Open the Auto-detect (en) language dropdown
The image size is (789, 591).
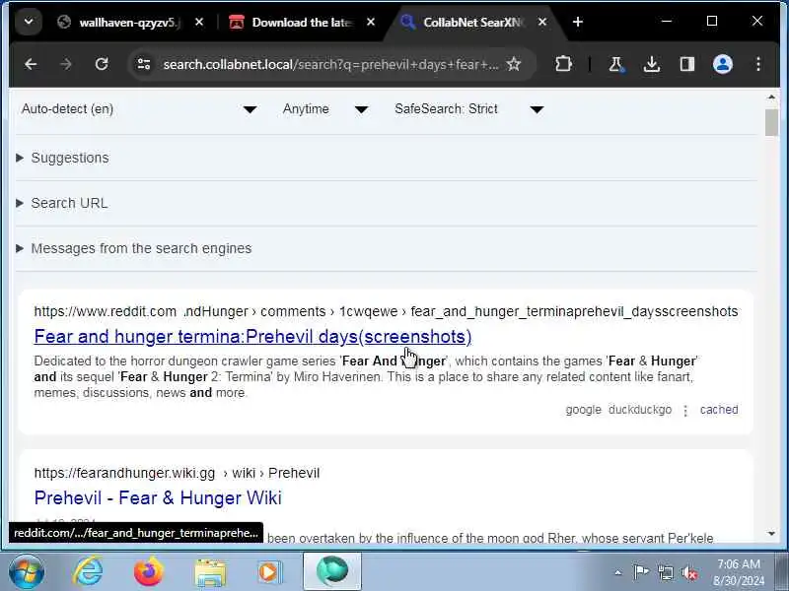[x=139, y=109]
